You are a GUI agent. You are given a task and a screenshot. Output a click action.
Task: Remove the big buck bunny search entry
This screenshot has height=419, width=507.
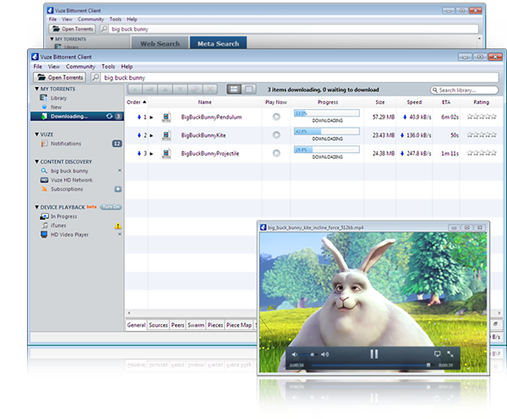[119, 171]
